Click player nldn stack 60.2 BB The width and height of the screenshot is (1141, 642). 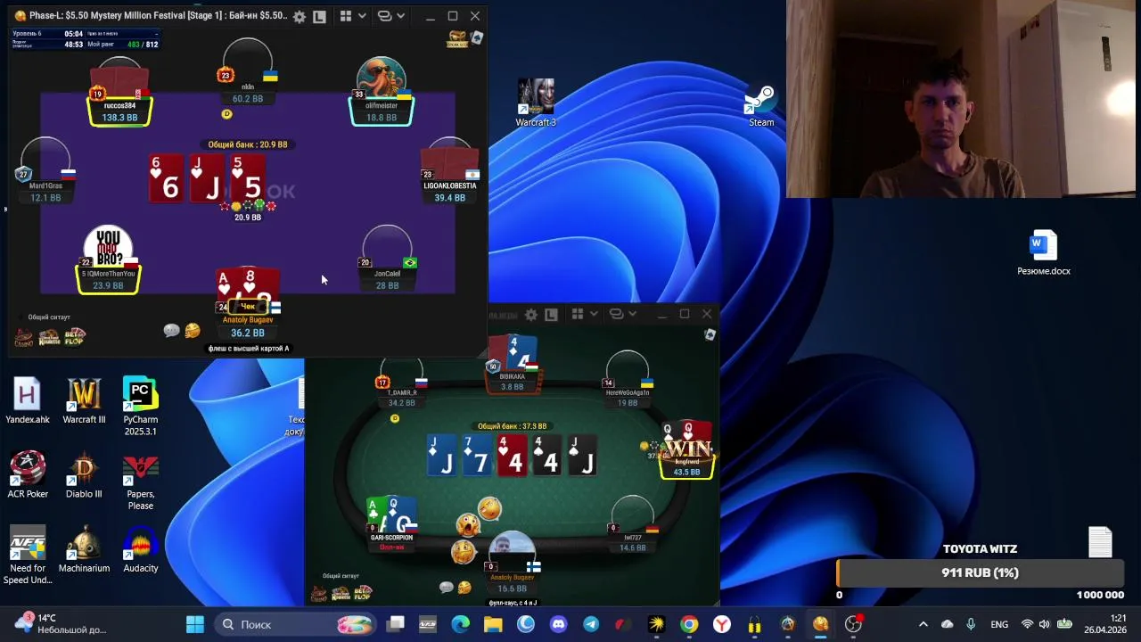click(248, 99)
